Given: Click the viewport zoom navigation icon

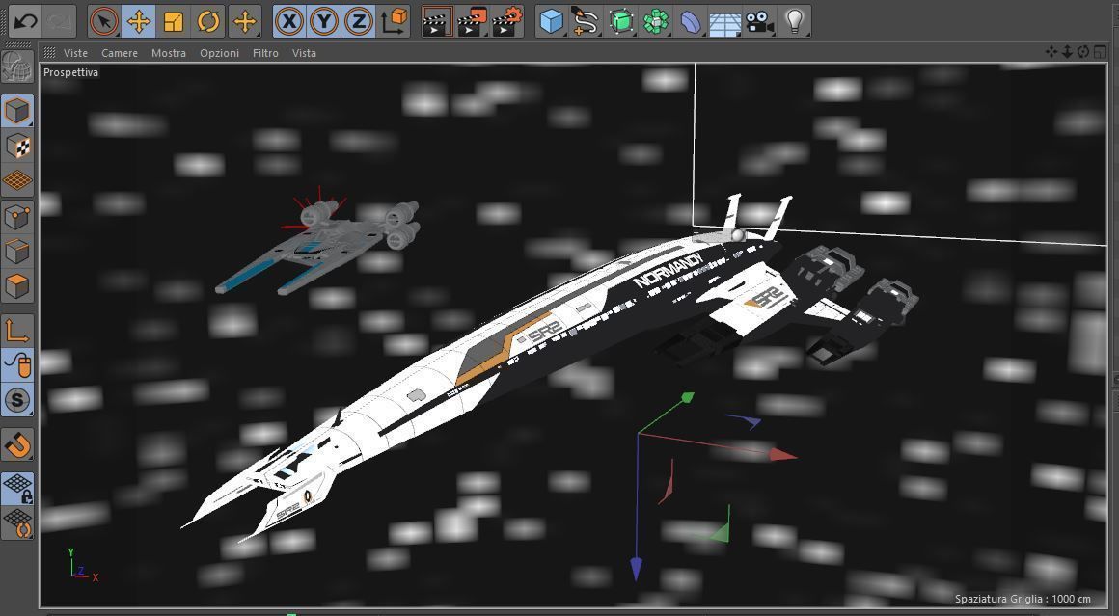Looking at the screenshot, I should tap(1068, 51).
